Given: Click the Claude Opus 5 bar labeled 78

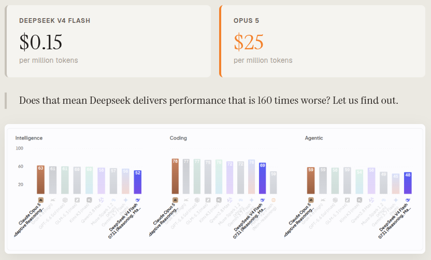Looking at the screenshot, I should tap(175, 176).
